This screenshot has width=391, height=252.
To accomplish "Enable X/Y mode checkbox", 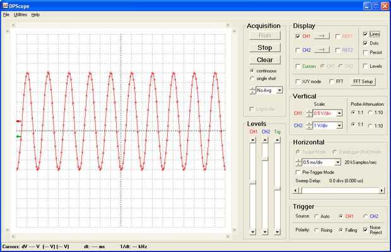I will tap(298, 81).
